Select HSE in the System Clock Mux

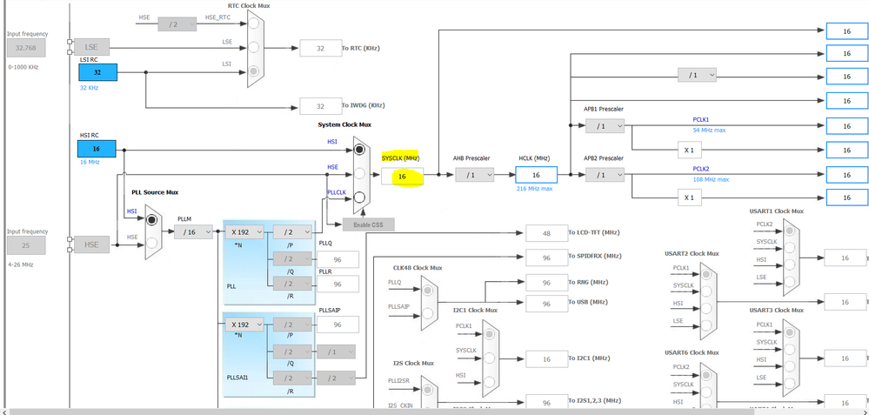pyautogui.click(x=359, y=174)
